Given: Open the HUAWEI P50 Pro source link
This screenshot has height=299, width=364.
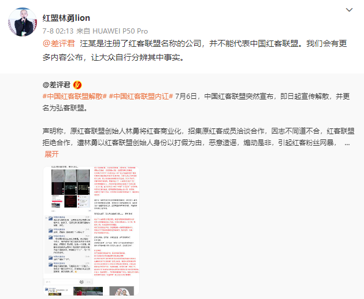Looking at the screenshot, I should [x=120, y=31].
